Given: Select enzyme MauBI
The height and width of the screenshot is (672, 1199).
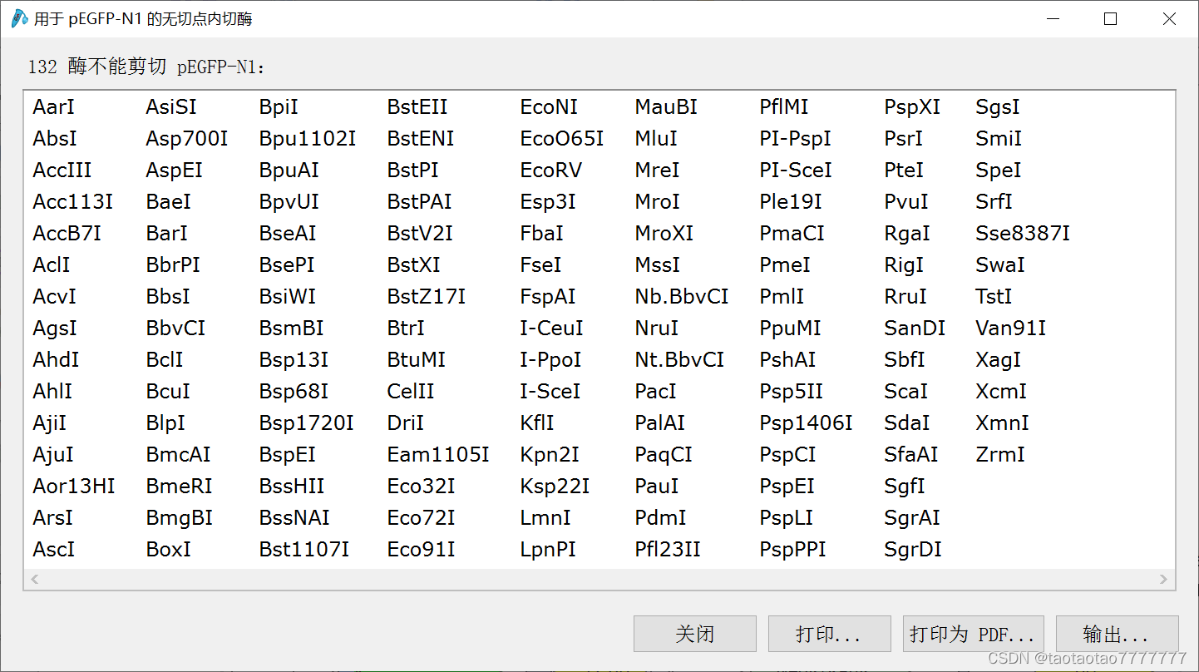Looking at the screenshot, I should (x=666, y=107).
